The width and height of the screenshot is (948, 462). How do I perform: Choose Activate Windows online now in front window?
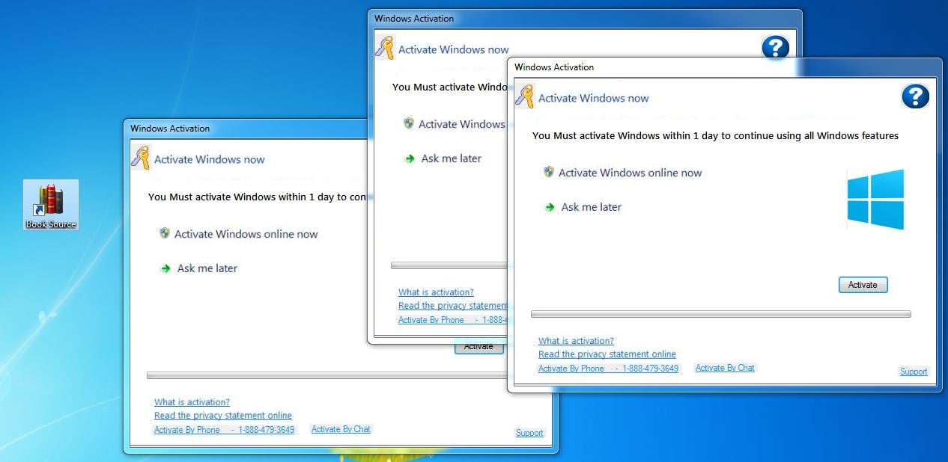click(630, 173)
